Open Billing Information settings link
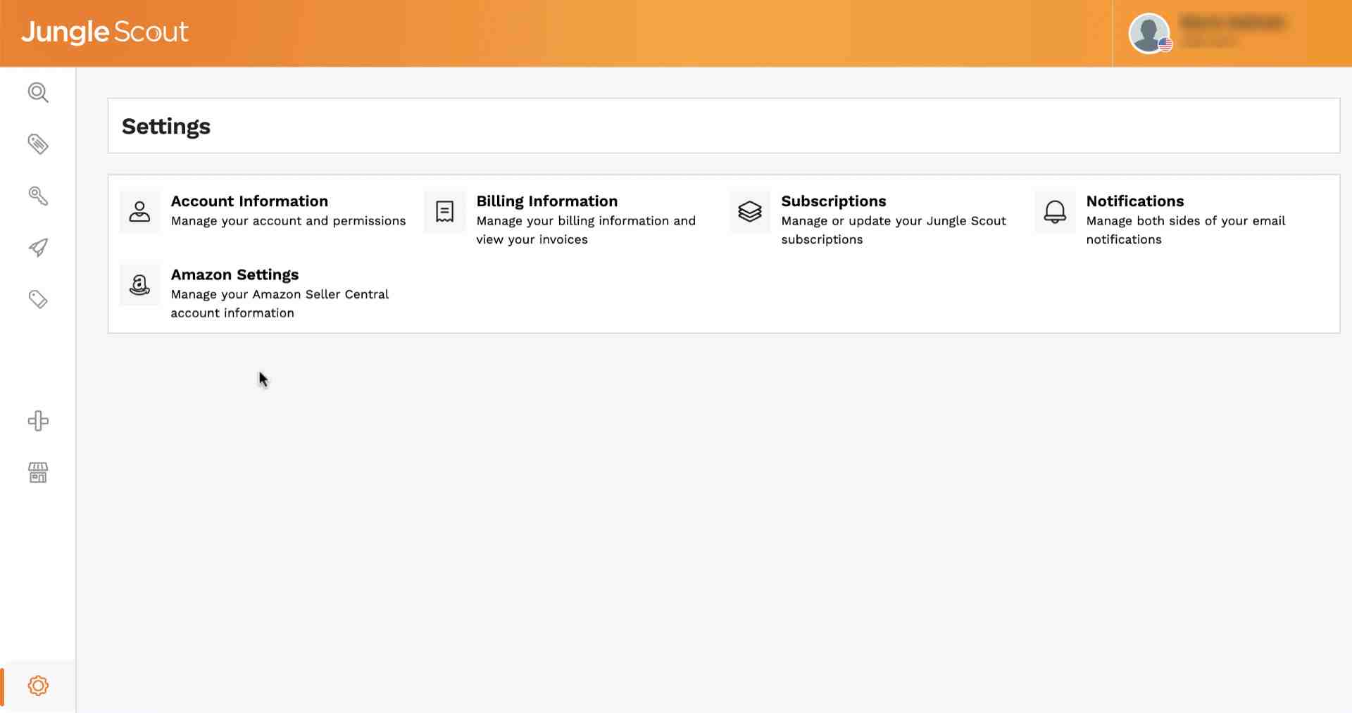The width and height of the screenshot is (1352, 713). coord(546,201)
